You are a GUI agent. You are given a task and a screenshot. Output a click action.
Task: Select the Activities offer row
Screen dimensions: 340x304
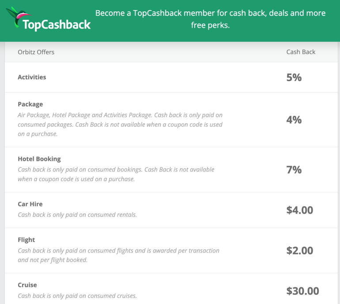tap(32, 77)
